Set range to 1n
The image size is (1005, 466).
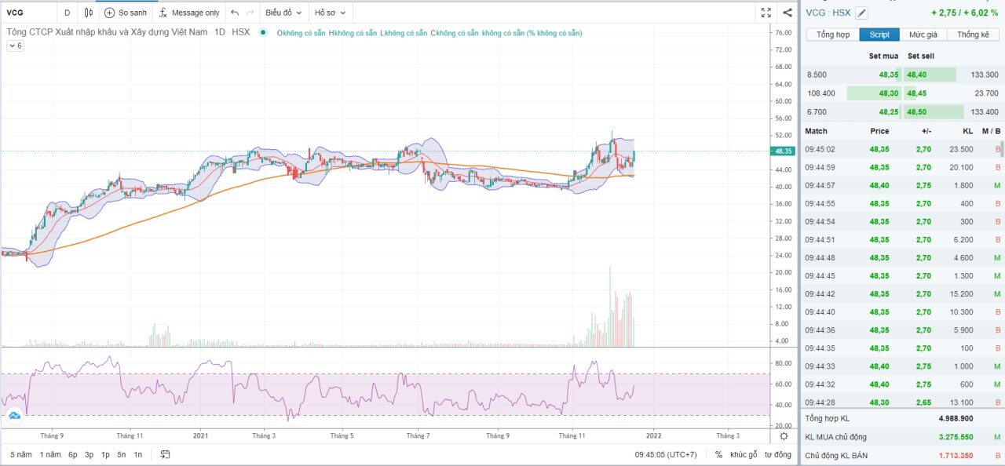coord(138,454)
